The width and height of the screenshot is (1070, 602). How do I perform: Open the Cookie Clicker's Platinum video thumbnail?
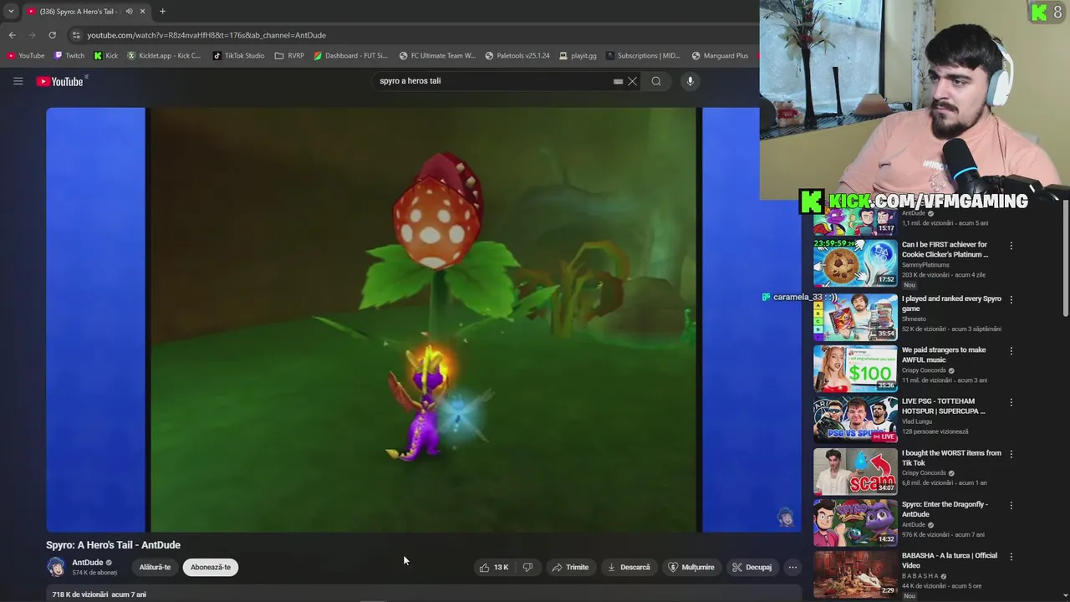pos(855,263)
